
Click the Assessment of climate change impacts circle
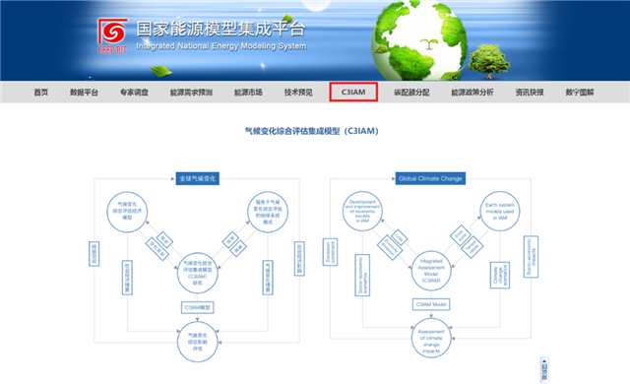tap(431, 338)
